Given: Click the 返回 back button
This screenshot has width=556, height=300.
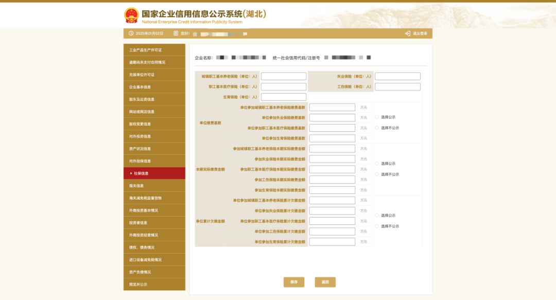Looking at the screenshot, I should [325, 282].
